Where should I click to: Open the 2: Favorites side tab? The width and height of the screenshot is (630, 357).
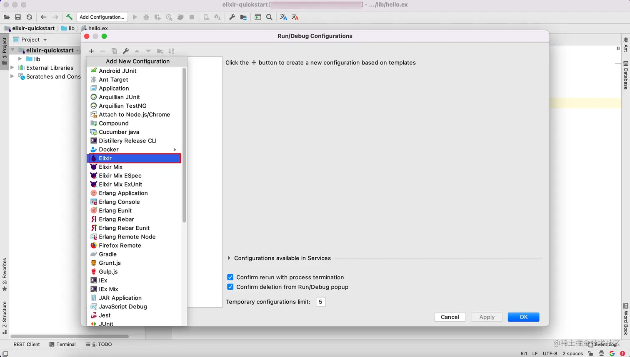(5, 274)
